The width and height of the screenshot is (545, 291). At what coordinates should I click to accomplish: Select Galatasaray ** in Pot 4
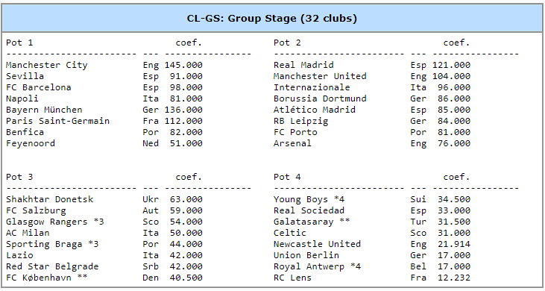point(312,222)
